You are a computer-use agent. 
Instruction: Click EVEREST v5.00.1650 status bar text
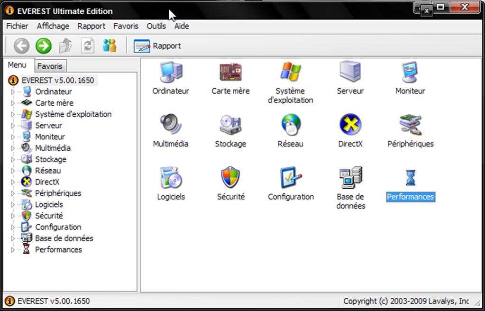pyautogui.click(x=54, y=301)
